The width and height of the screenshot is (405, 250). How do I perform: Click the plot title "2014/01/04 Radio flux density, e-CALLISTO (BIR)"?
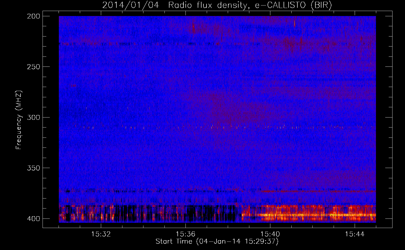pos(217,5)
